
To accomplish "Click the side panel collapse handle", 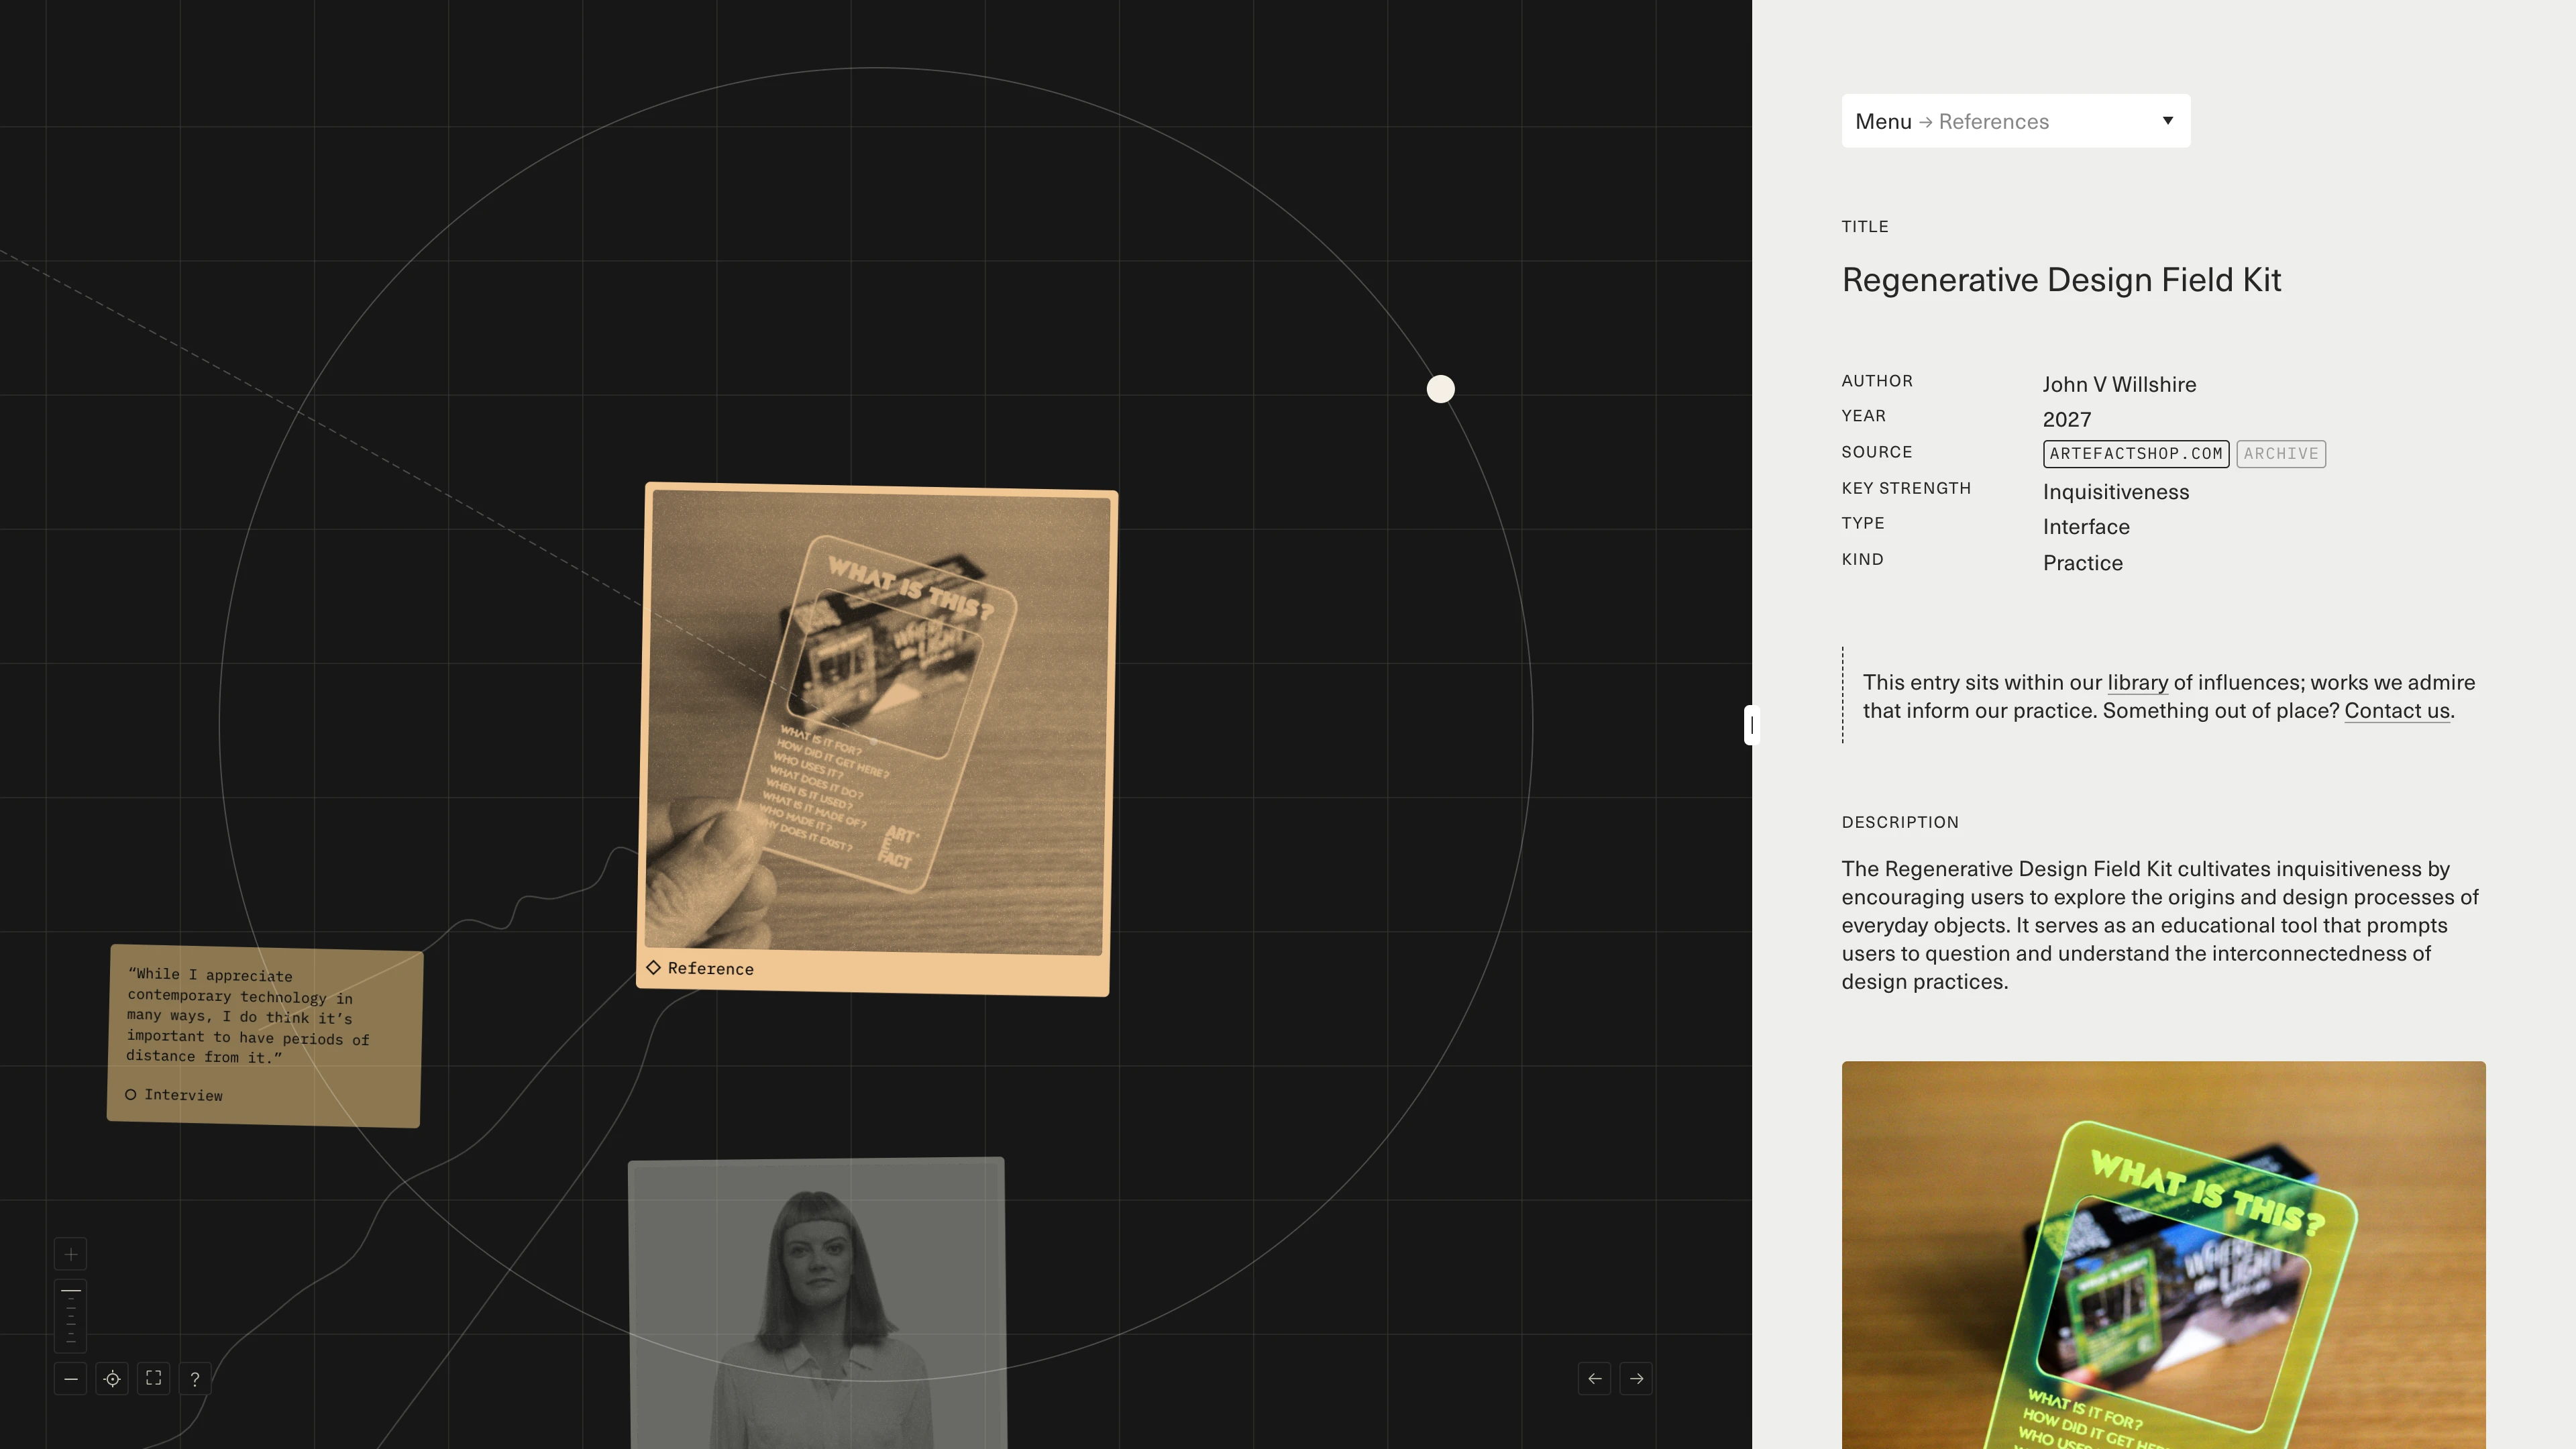I will coord(1751,725).
